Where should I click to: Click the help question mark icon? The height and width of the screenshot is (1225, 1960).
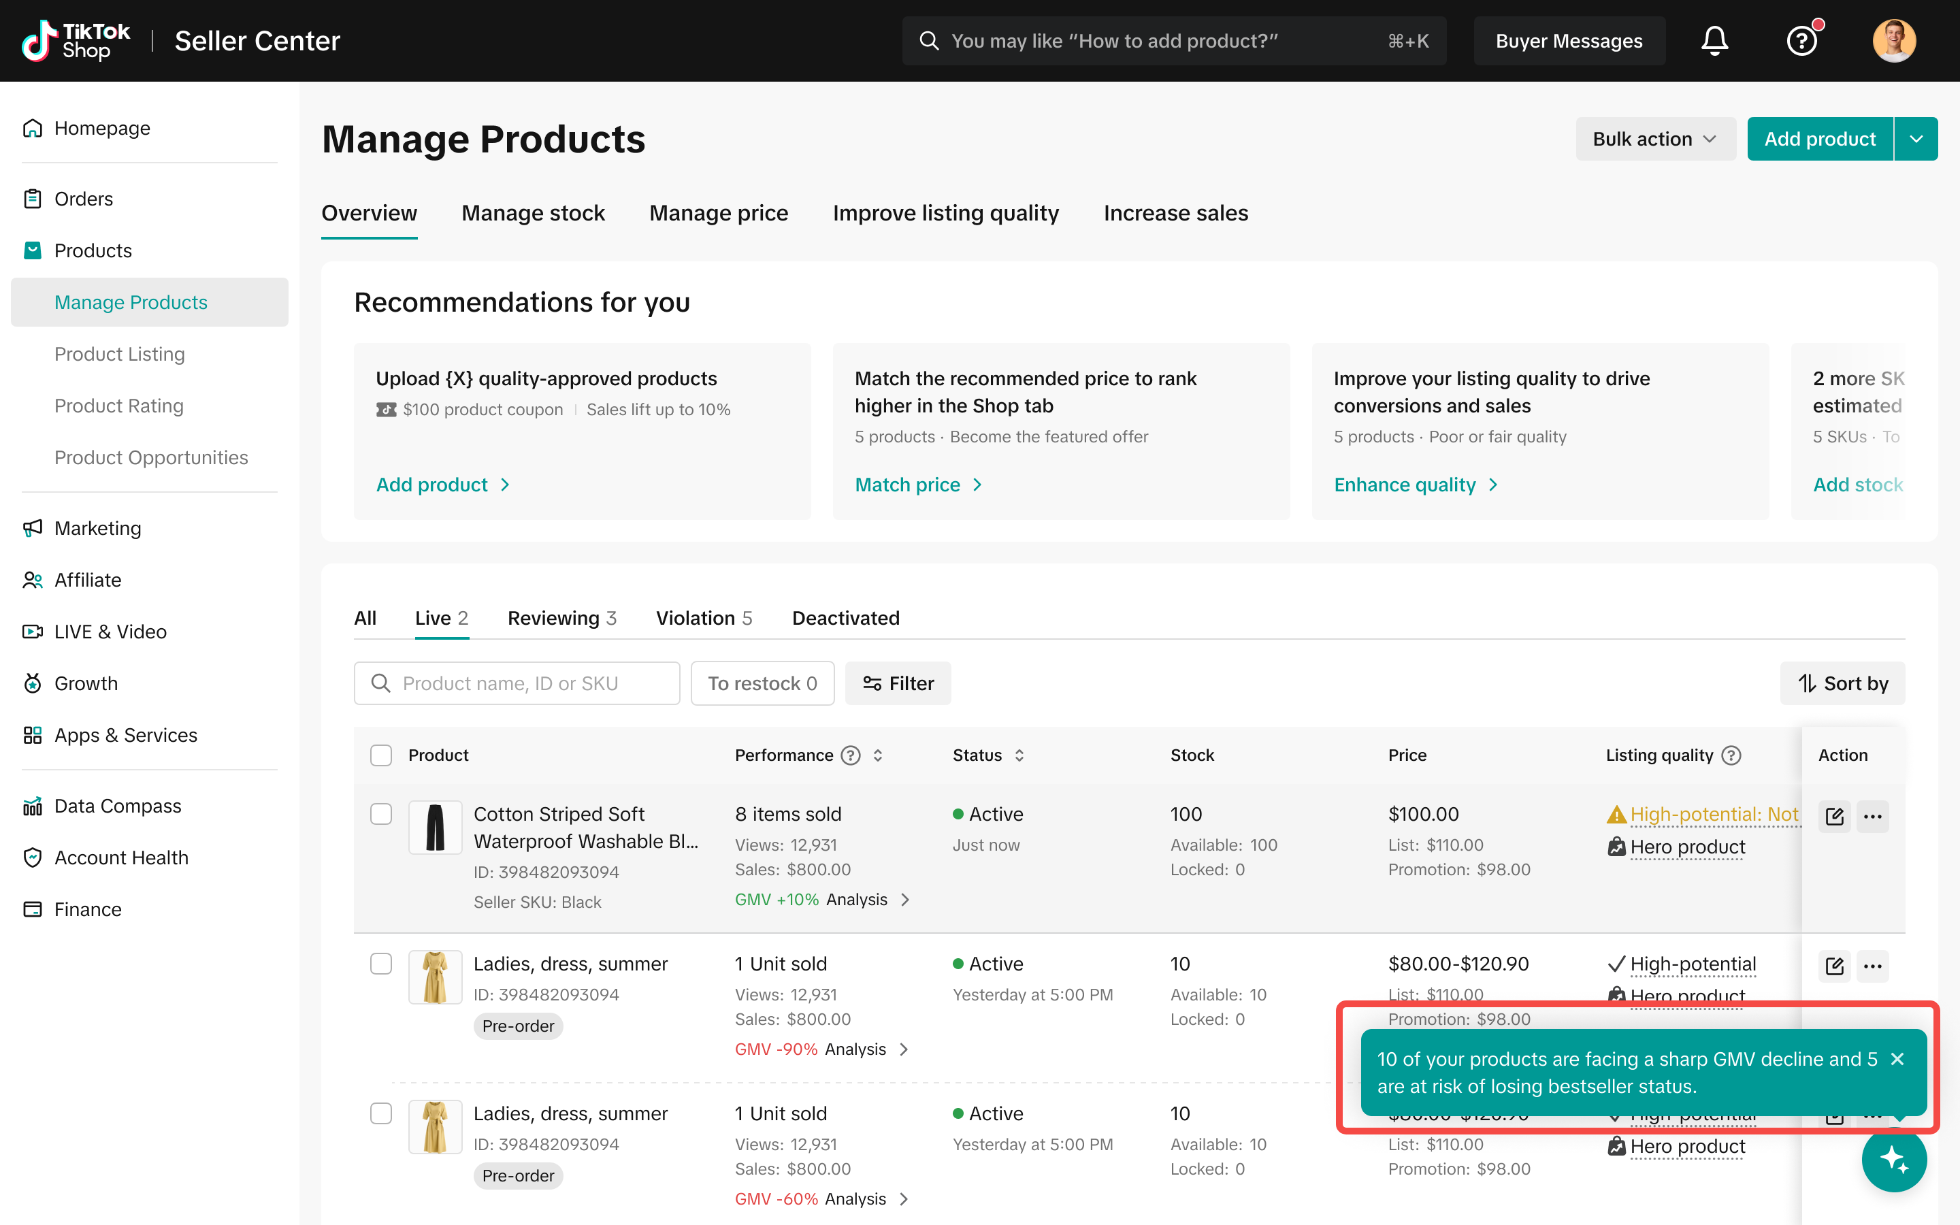coord(1801,41)
